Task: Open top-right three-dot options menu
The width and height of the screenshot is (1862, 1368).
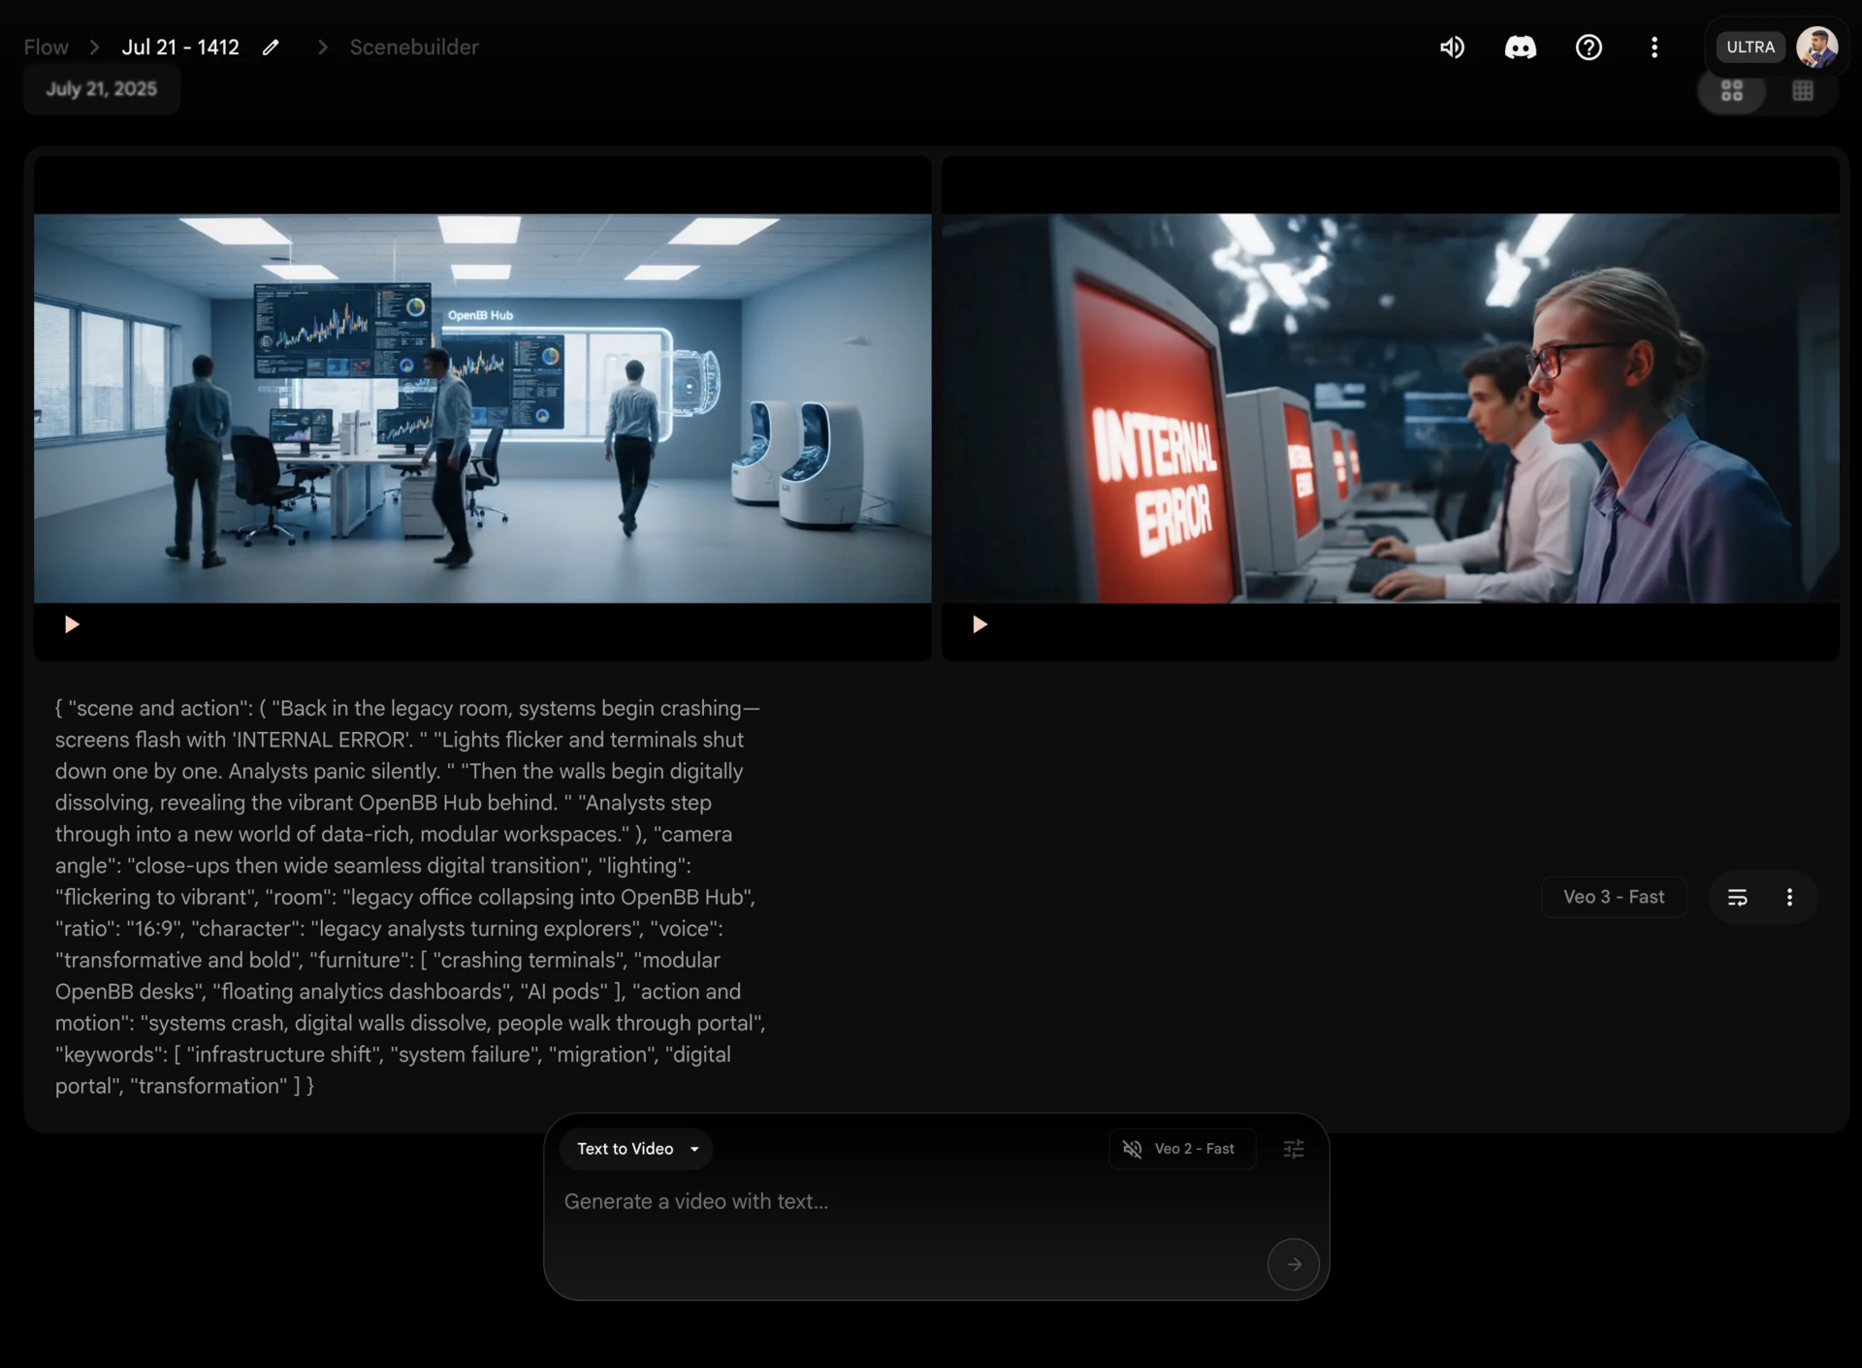Action: tap(1654, 48)
